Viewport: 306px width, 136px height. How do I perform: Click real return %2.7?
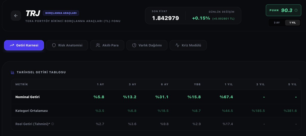[100, 124]
